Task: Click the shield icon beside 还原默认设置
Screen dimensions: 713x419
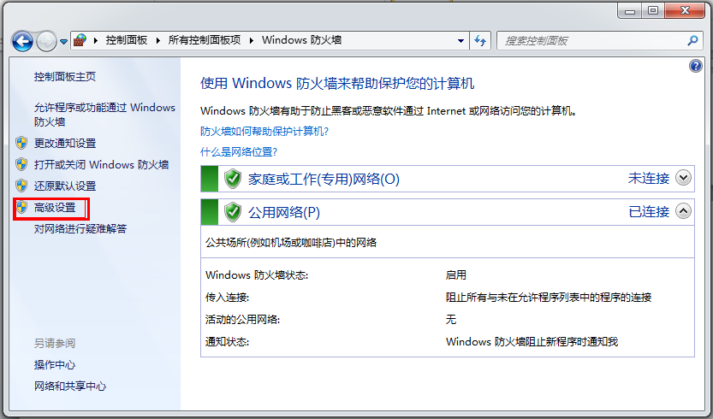Action: click(21, 186)
